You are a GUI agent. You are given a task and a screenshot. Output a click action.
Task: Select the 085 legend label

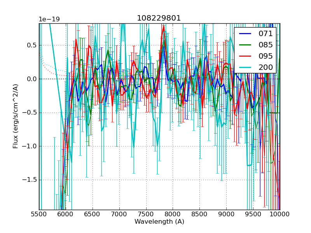[266, 45]
